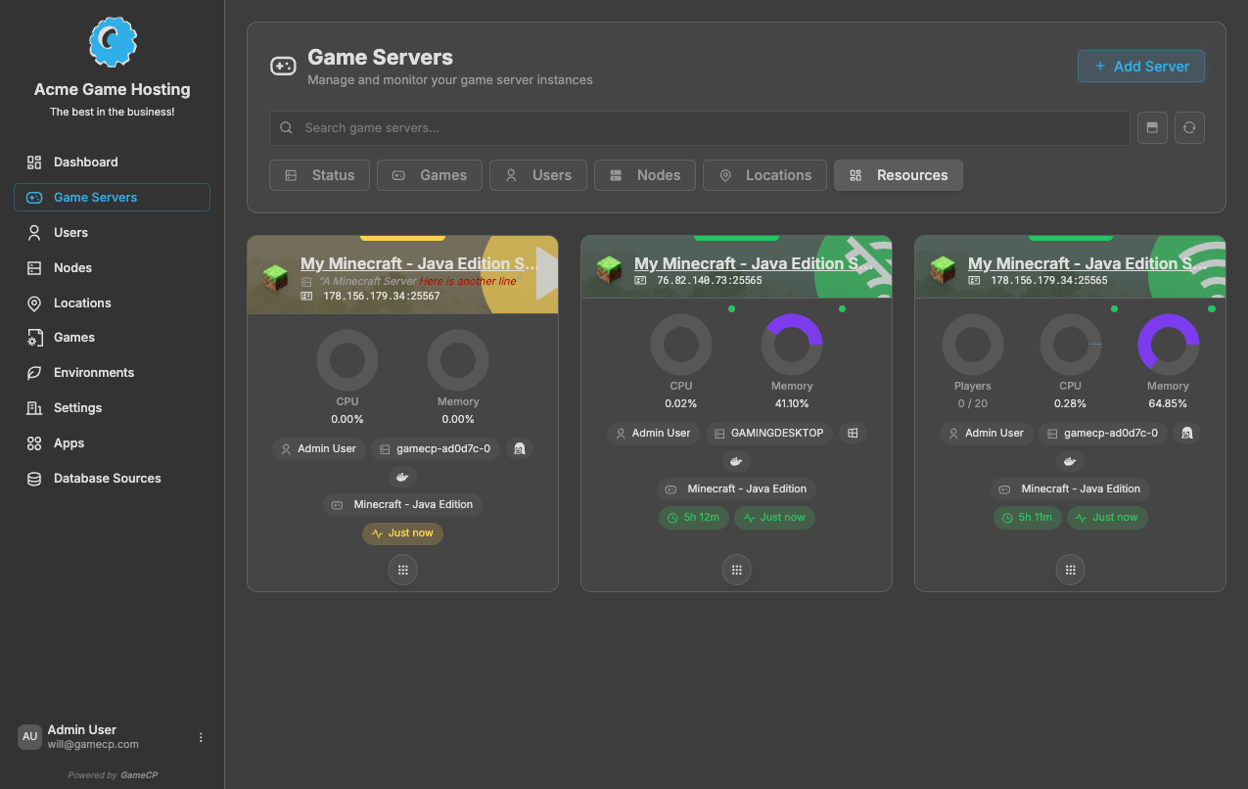Click the Add Server button
This screenshot has width=1248, height=789.
click(1140, 66)
